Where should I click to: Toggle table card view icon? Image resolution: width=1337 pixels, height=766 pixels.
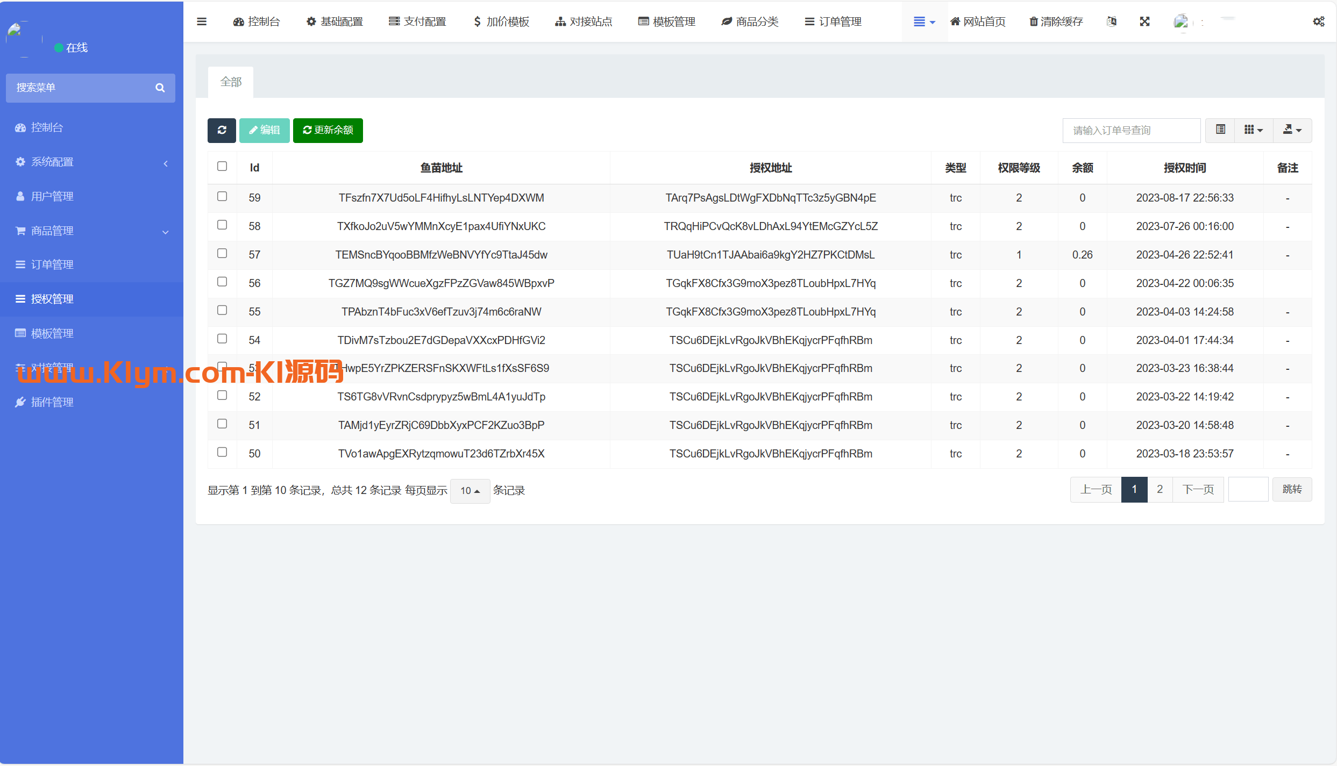tap(1220, 130)
